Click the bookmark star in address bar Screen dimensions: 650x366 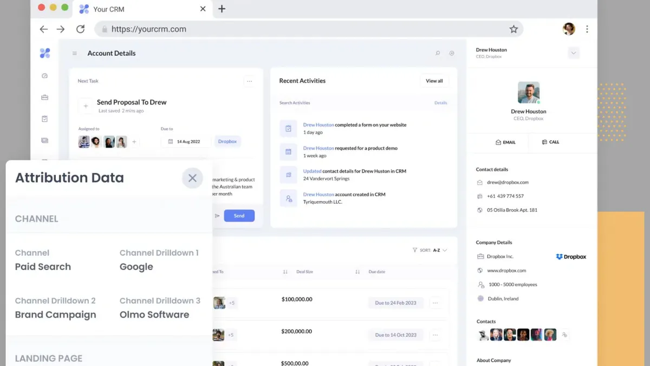pyautogui.click(x=513, y=29)
